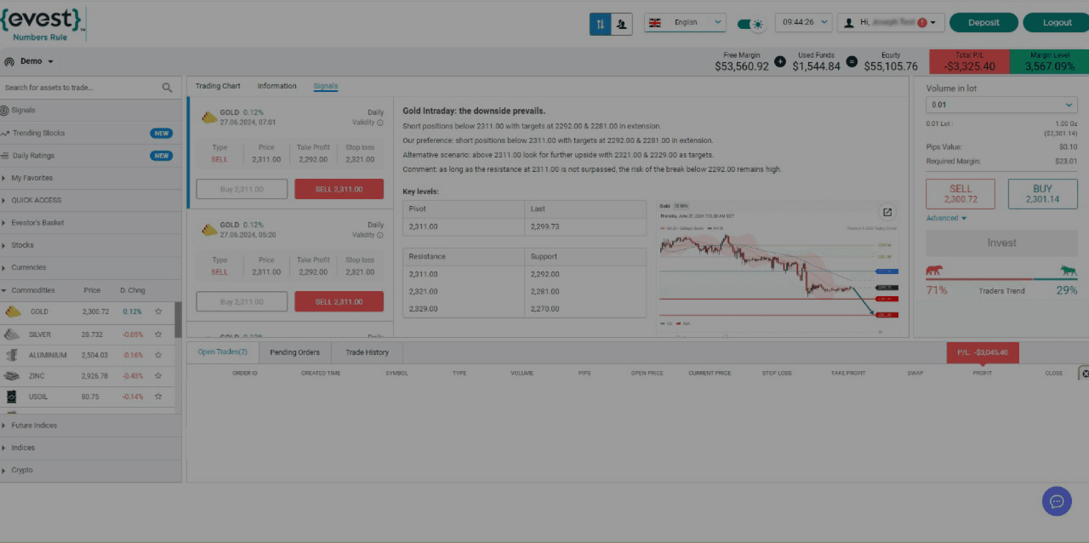
Task: Click the Deposit button
Action: (984, 23)
